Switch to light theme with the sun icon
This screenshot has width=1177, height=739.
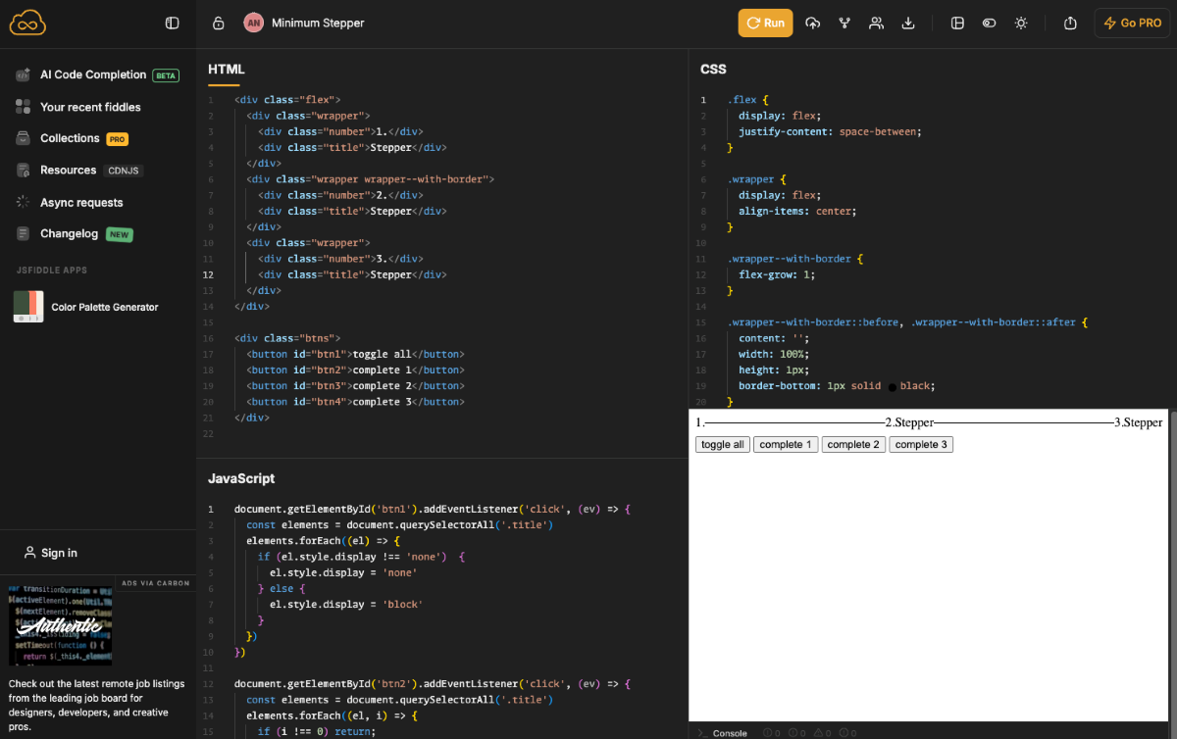(x=1020, y=23)
